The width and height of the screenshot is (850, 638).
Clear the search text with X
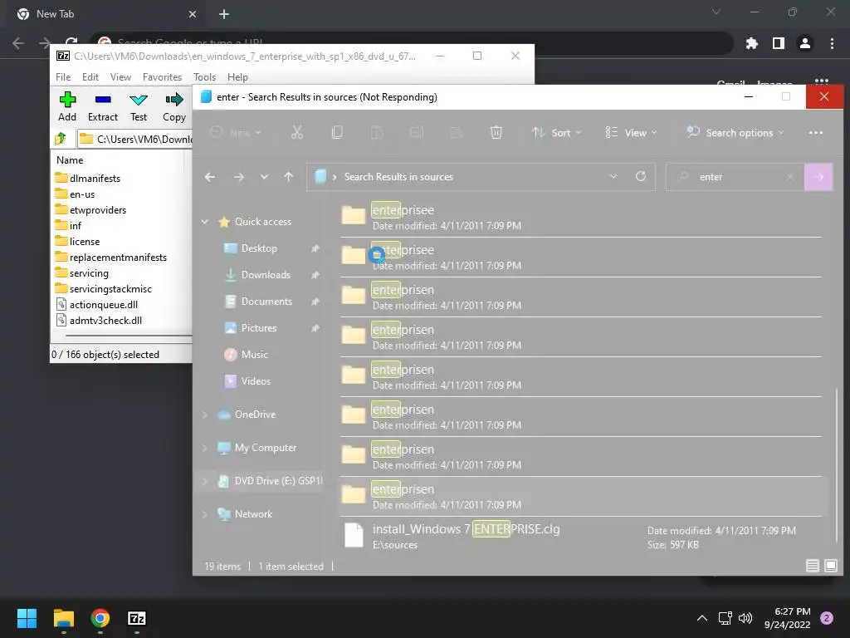tap(790, 177)
